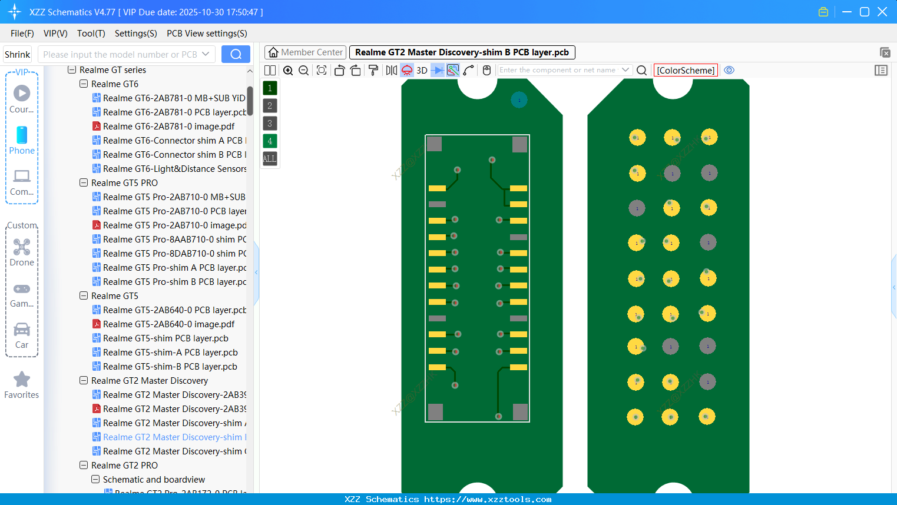Image resolution: width=897 pixels, height=505 pixels.
Task: Enable the diode jump highlight toggle
Action: (436, 70)
